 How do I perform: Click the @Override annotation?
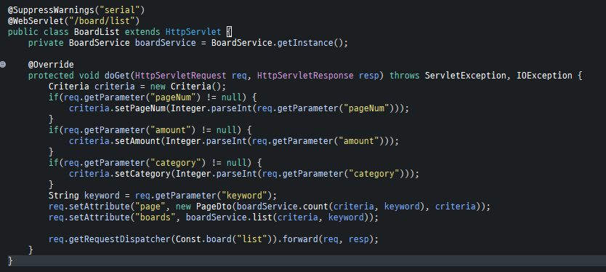click(51, 64)
